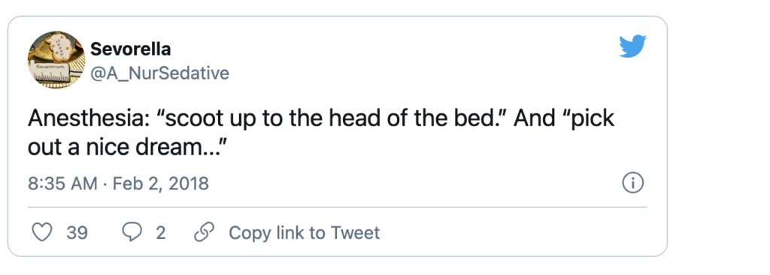
Task: Open replies via the speech bubble icon
Action: click(131, 232)
